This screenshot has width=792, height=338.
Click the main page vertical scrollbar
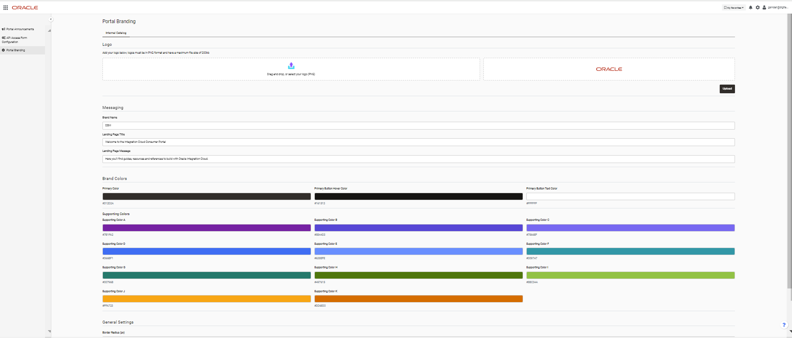click(x=790, y=151)
